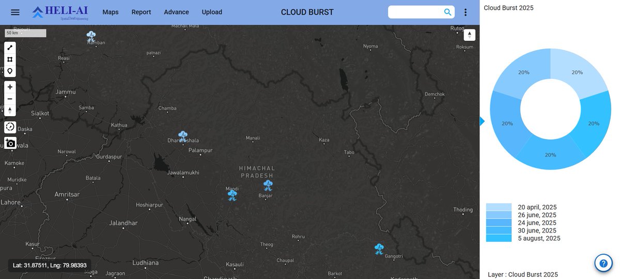Click the dashed circle time tool

click(x=10, y=127)
